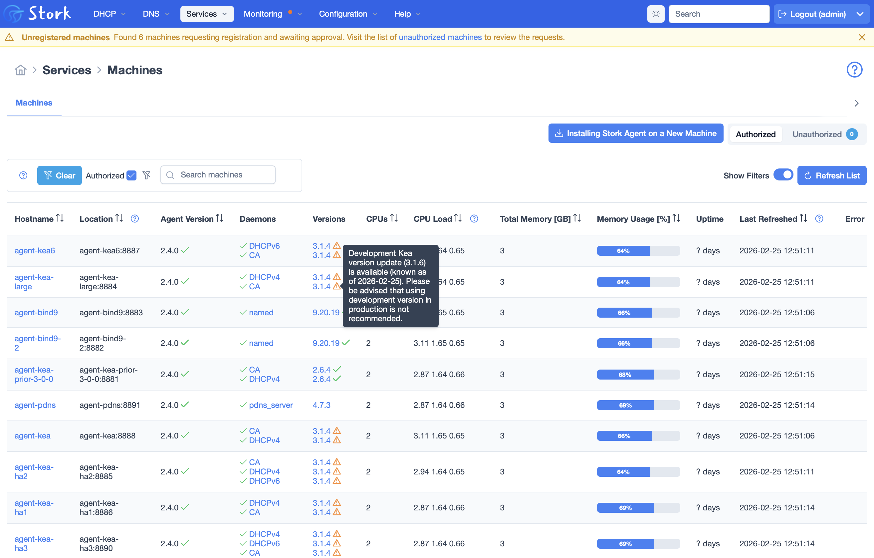
Task: Click the warning triangle on agent-kea version
Action: tap(336, 431)
